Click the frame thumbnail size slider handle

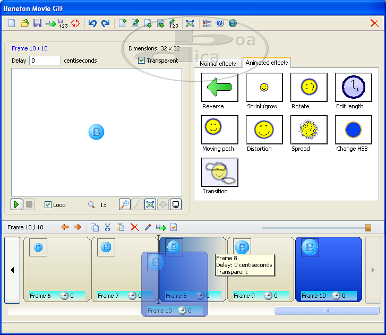[x=368, y=227]
